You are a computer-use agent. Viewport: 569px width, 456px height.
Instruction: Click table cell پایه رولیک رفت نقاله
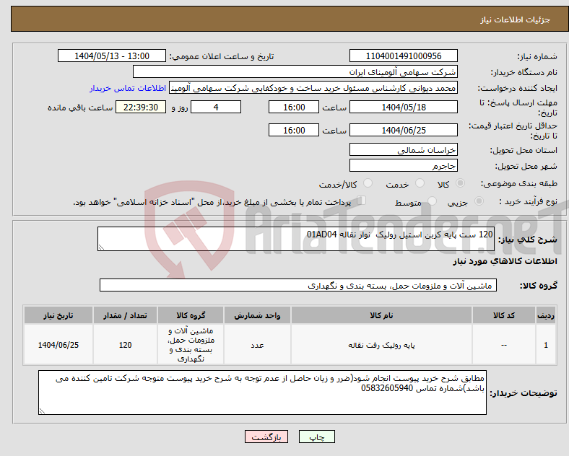[381, 345]
